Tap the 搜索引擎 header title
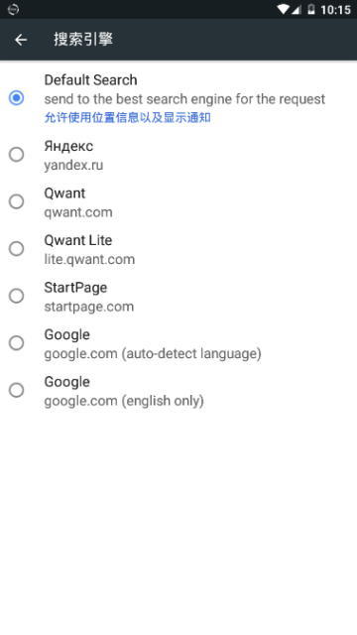Viewport: 357px width, 635px height. [x=83, y=40]
